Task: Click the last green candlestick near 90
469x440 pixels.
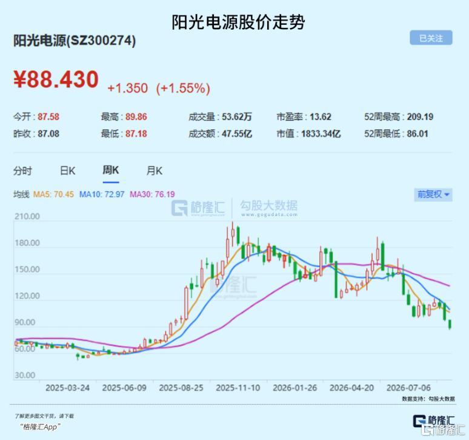Action: (450, 324)
